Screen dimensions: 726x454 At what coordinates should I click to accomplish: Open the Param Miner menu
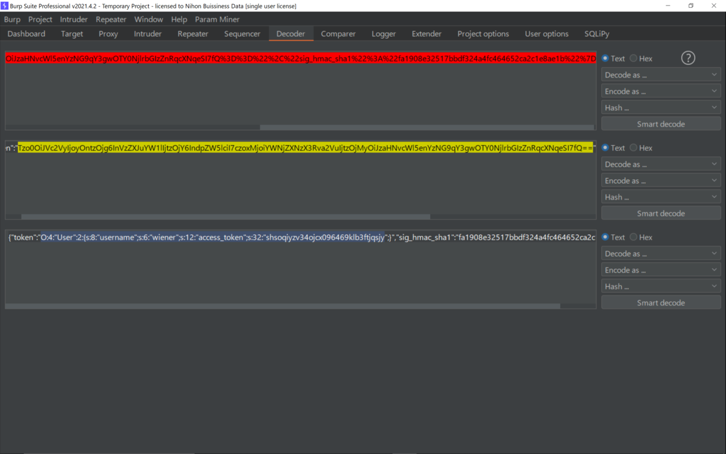pos(217,19)
